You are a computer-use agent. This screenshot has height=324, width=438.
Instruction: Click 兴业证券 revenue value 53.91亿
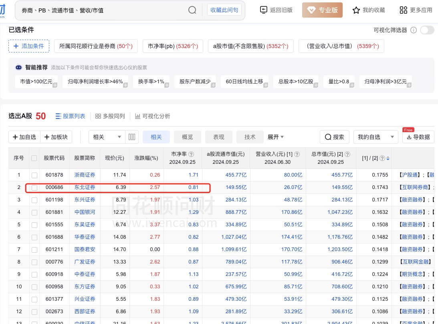[x=293, y=299]
